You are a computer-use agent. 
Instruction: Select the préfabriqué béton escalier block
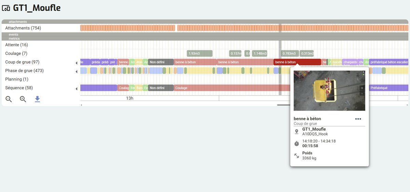(x=389, y=62)
